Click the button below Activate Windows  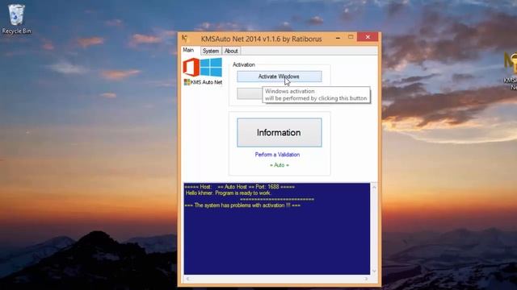250,93
